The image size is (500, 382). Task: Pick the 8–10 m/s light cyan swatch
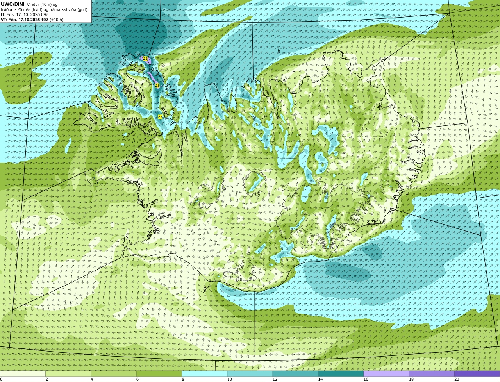(x=204, y=373)
